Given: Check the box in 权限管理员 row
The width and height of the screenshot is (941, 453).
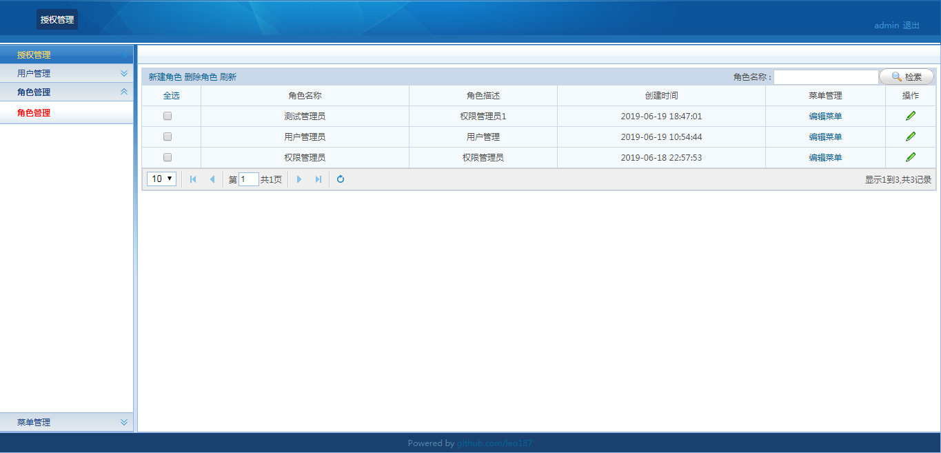Looking at the screenshot, I should [x=168, y=157].
